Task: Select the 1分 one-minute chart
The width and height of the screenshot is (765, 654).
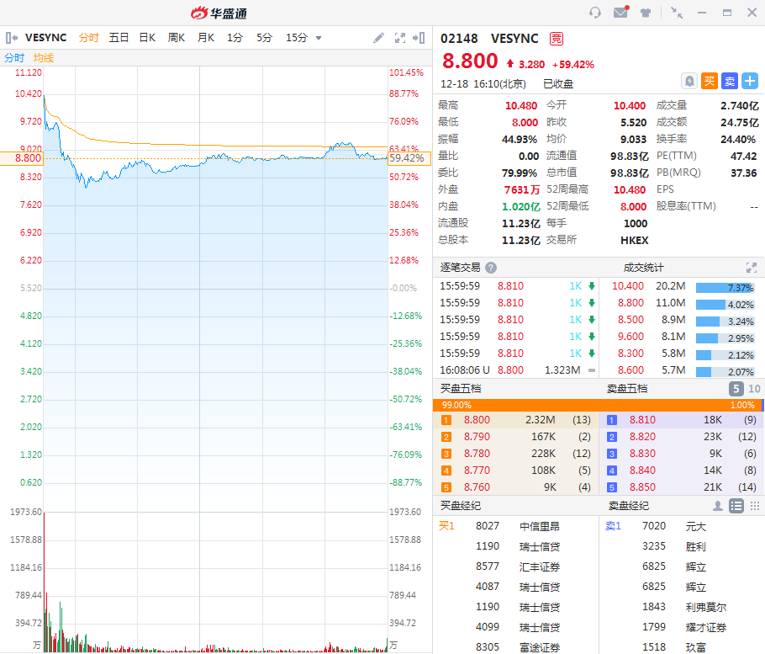Action: coord(235,38)
